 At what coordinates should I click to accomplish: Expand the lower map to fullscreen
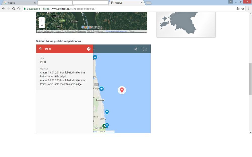click(145, 49)
